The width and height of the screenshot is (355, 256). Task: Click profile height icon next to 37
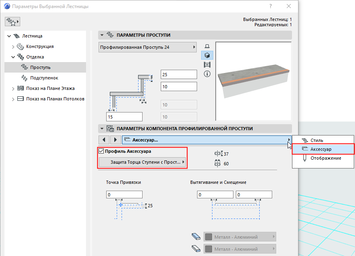[x=218, y=154]
